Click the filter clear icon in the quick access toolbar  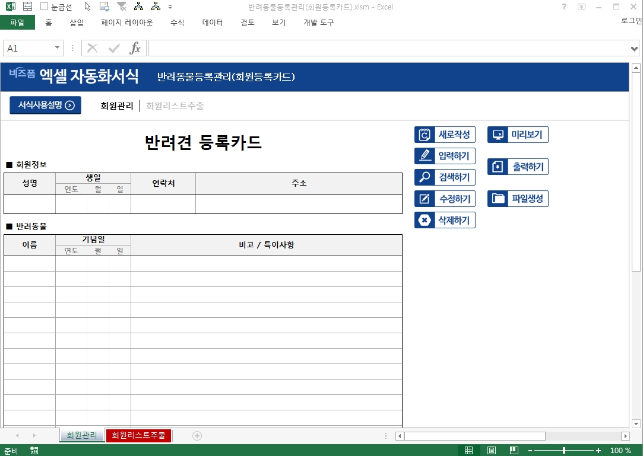(x=121, y=7)
